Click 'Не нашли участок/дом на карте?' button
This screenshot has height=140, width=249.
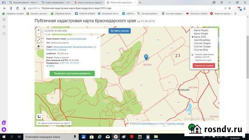point(54,123)
